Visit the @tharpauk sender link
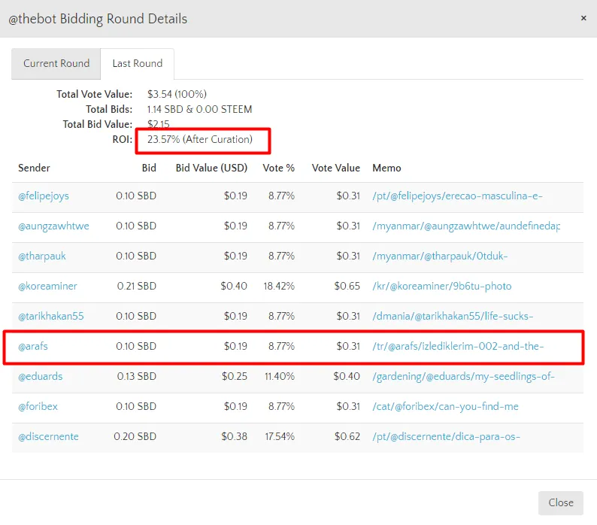Viewport: 597px width, 525px height. 42,256
